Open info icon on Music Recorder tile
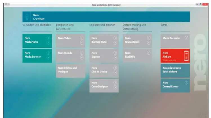The width and height of the screenshot is (211, 118). 186,38
